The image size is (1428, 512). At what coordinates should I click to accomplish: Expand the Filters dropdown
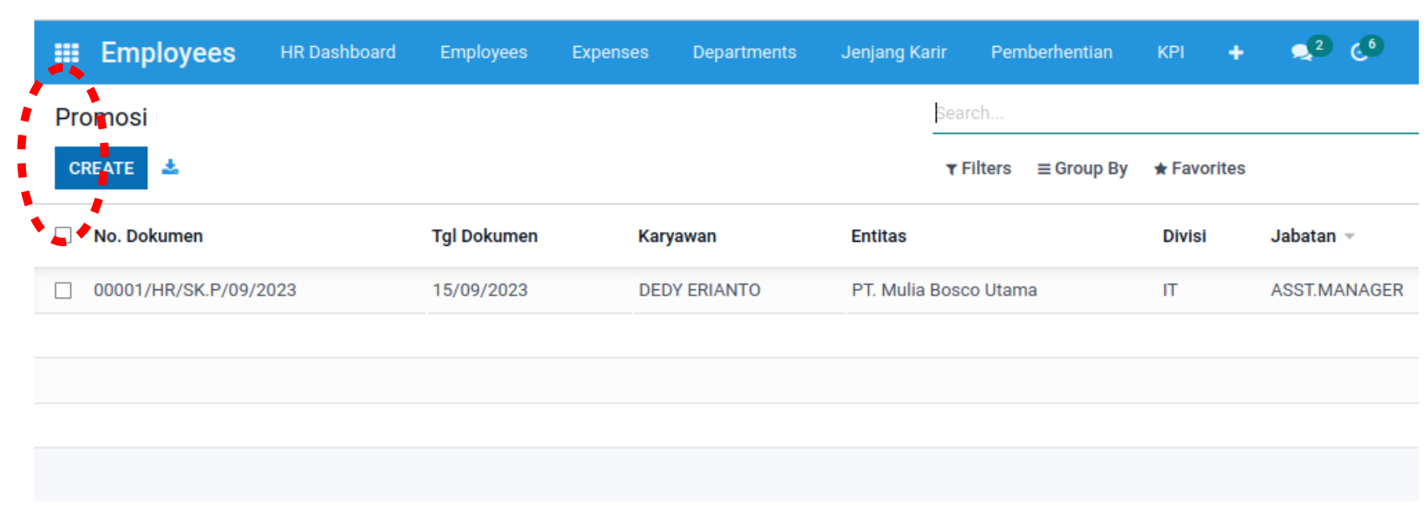[x=978, y=168]
